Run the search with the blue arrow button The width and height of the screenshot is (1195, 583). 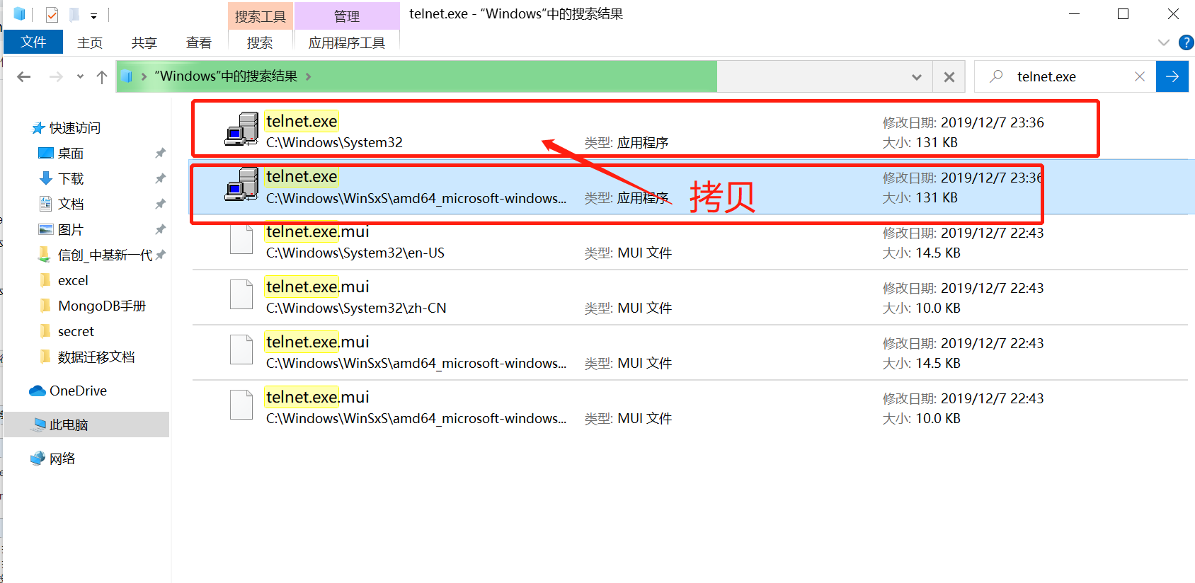pyautogui.click(x=1172, y=76)
